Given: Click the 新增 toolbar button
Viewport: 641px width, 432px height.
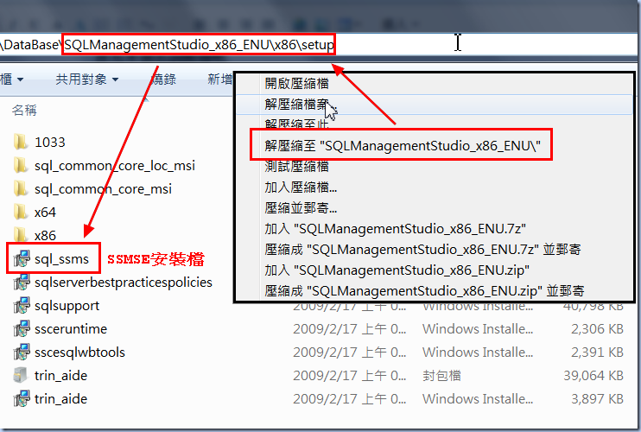Looking at the screenshot, I should click(x=220, y=79).
